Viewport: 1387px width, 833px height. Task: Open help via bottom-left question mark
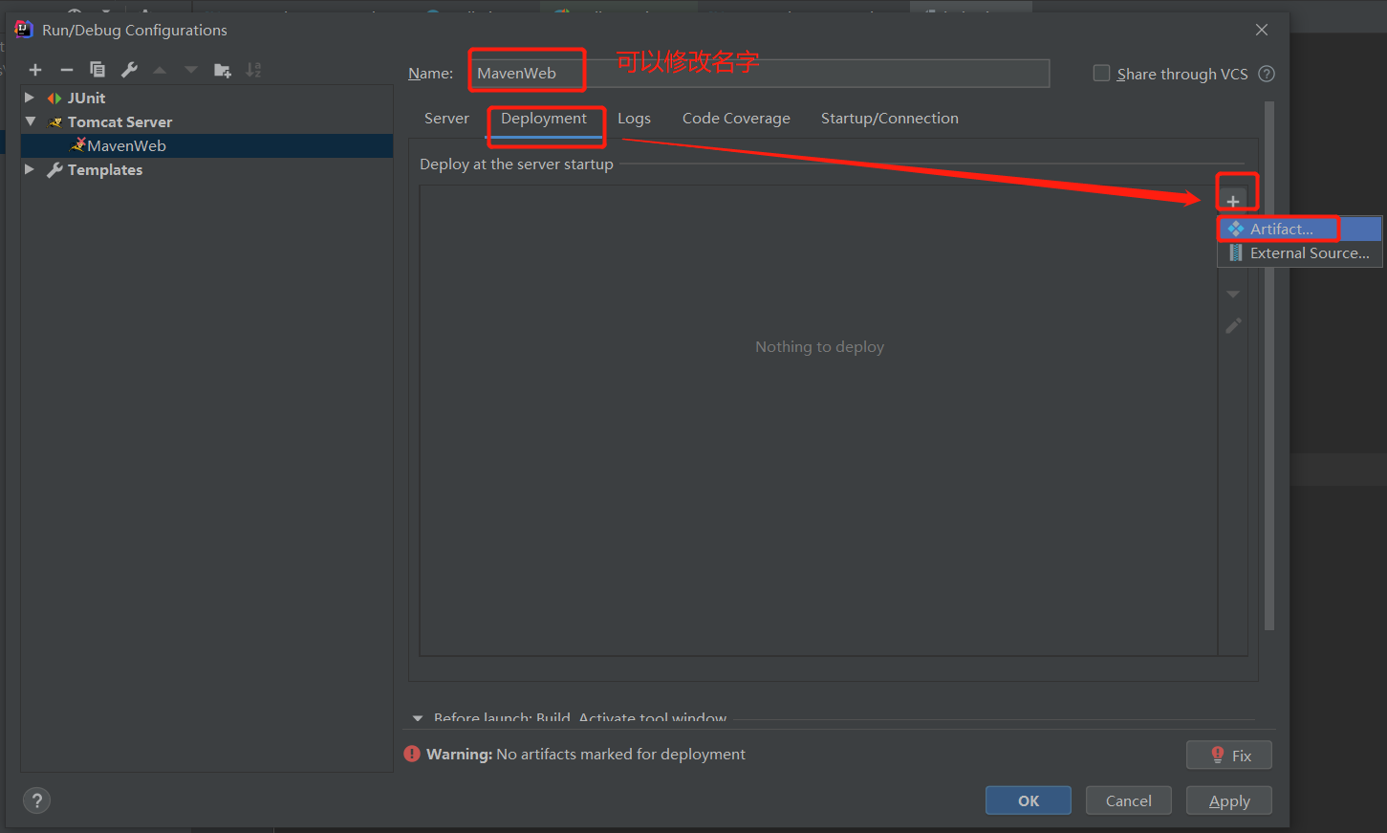click(36, 800)
